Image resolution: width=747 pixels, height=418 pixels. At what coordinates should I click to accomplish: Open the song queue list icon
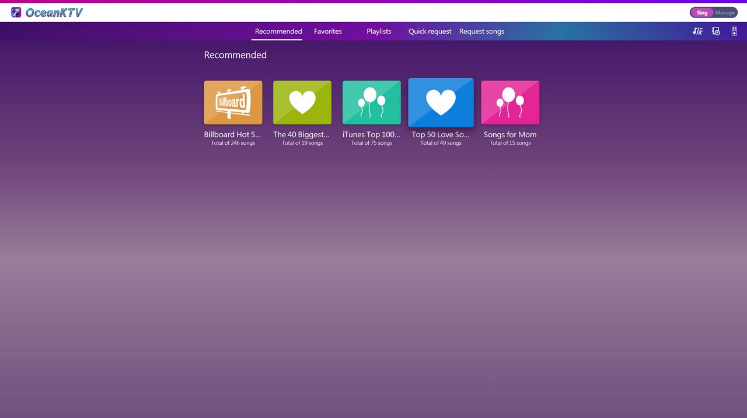point(697,31)
